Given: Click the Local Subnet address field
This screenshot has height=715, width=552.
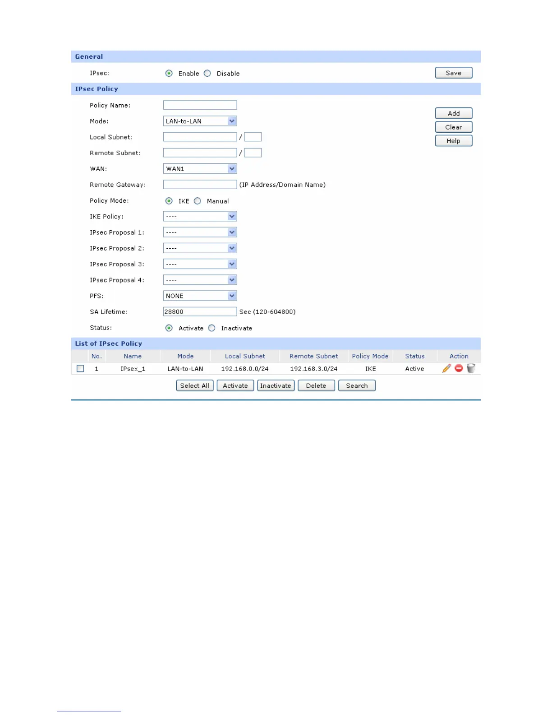Looking at the screenshot, I should [x=200, y=137].
